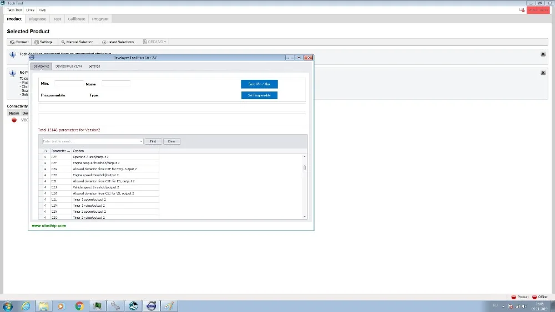Click the Product status indicator in status bar
The height and width of the screenshot is (312, 555).
click(x=520, y=297)
